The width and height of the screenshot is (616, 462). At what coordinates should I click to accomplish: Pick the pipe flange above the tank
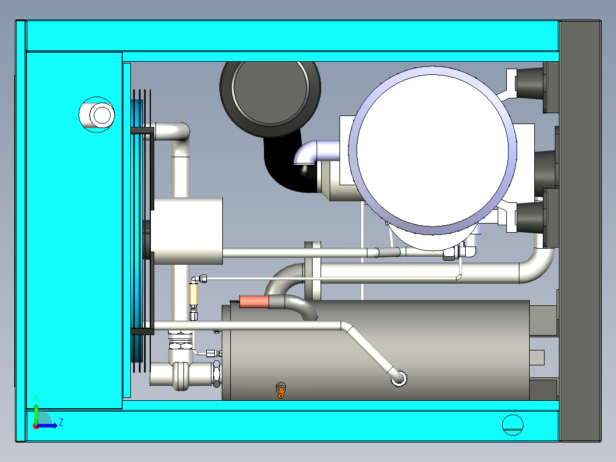click(x=313, y=271)
